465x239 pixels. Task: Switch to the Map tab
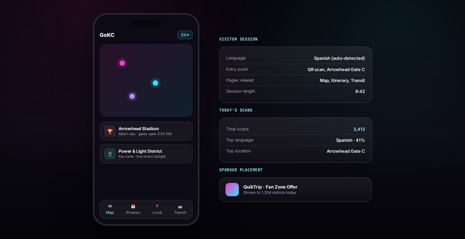click(x=110, y=209)
